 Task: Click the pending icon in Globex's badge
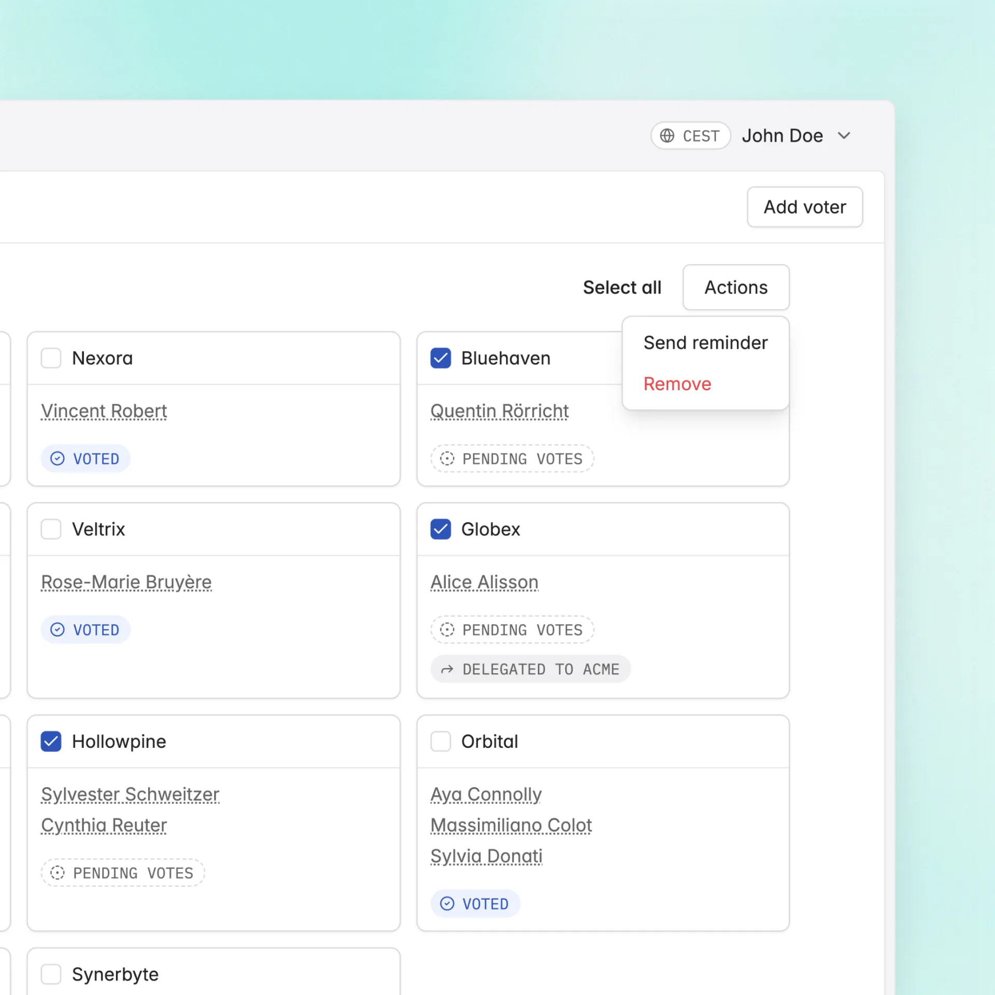pyautogui.click(x=447, y=630)
